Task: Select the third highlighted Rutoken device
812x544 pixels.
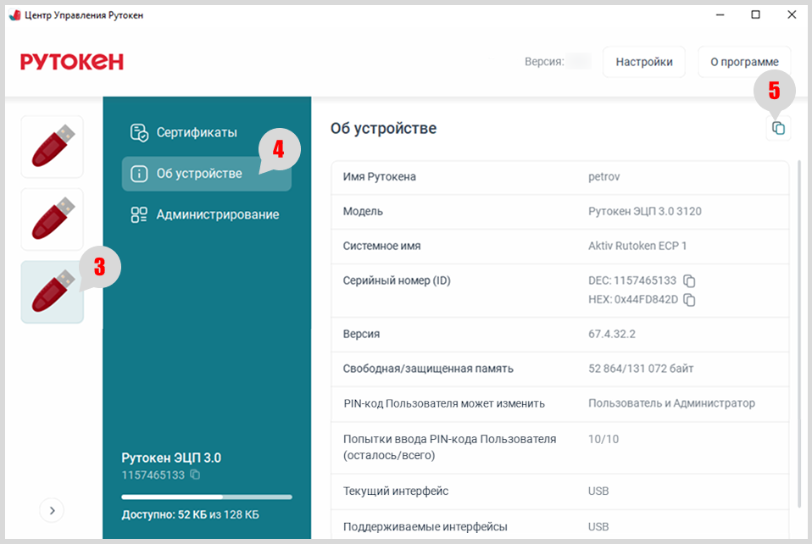Action: (53, 292)
